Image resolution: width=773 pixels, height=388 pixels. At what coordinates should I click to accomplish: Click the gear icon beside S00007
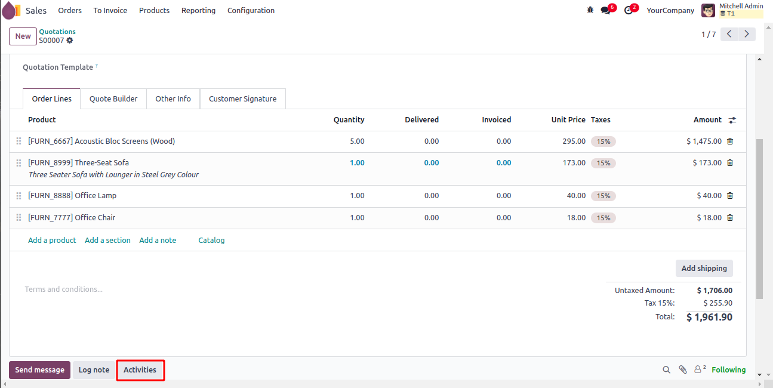70,41
